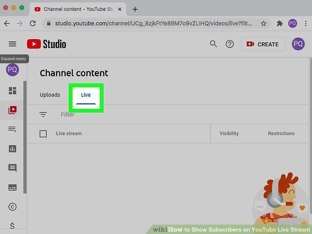Click the Visibility column header
Screen dimensions: 312x234
(229, 133)
